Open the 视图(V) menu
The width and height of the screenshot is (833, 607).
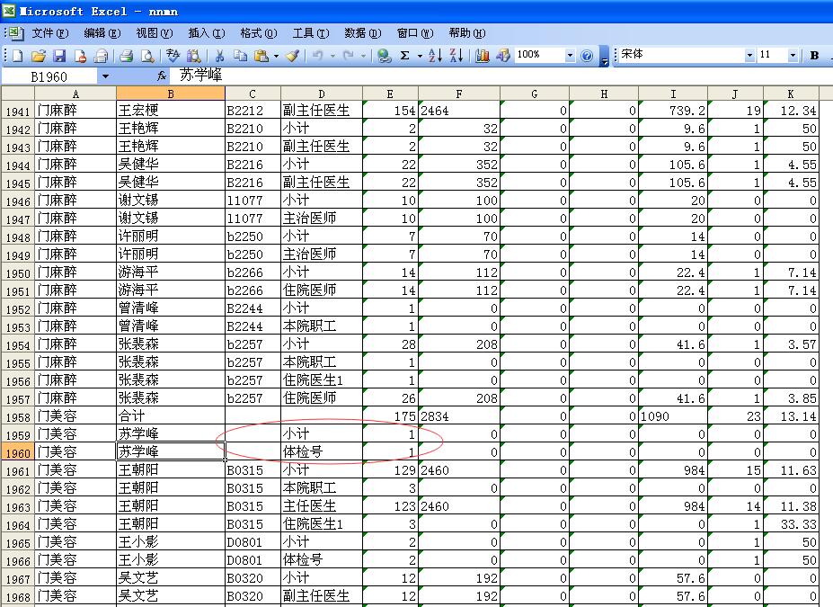[154, 33]
